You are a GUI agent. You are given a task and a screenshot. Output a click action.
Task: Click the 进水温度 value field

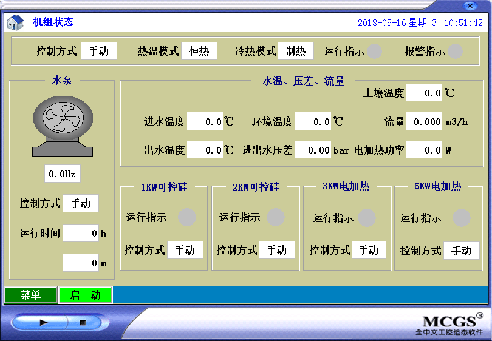point(205,121)
